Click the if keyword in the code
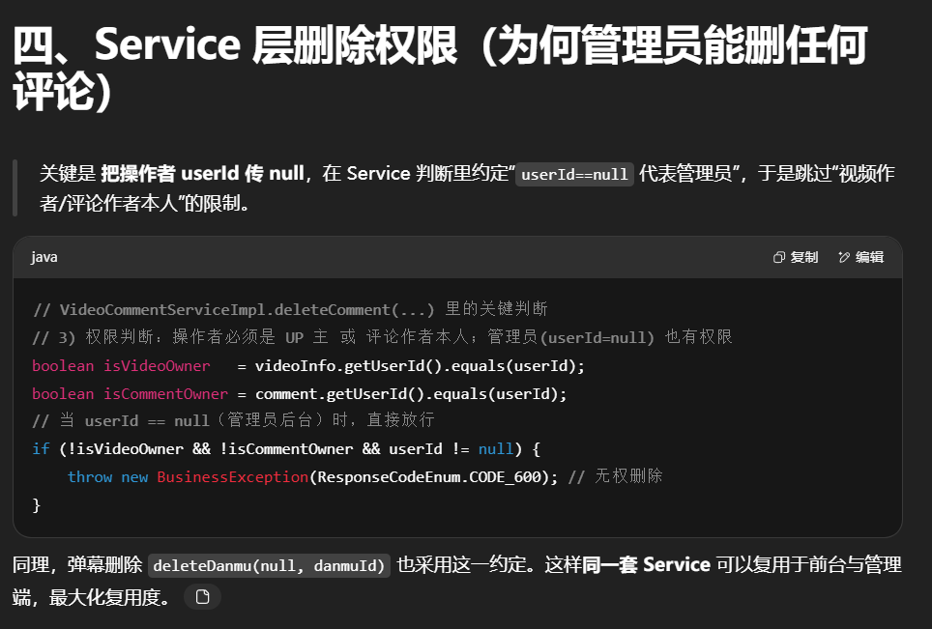This screenshot has width=932, height=629. pos(40,449)
